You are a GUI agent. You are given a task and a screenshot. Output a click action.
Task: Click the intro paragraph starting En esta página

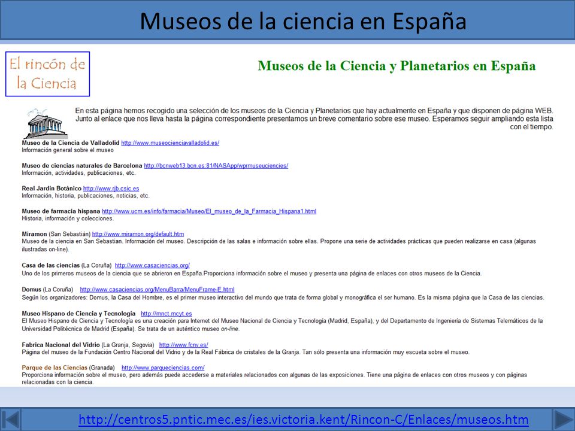[x=314, y=119]
